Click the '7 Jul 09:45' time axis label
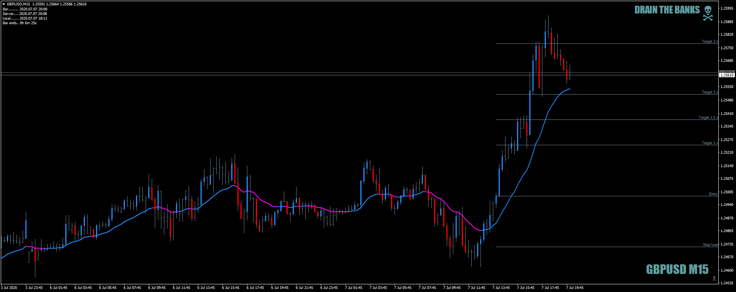736x292 pixels. [452, 288]
